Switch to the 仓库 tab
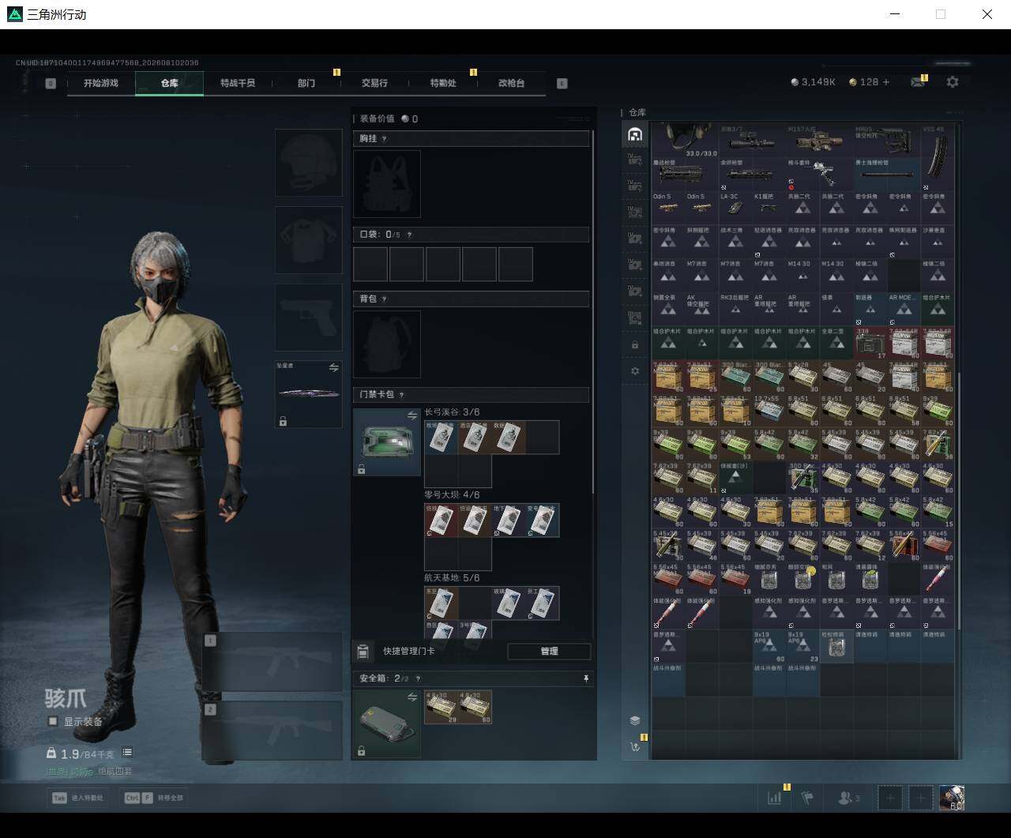The height and width of the screenshot is (838, 1011). pos(170,83)
